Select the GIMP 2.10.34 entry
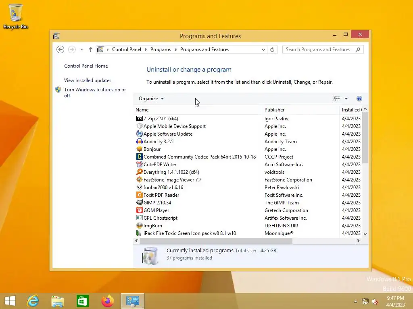This screenshot has height=309, width=413. [157, 203]
